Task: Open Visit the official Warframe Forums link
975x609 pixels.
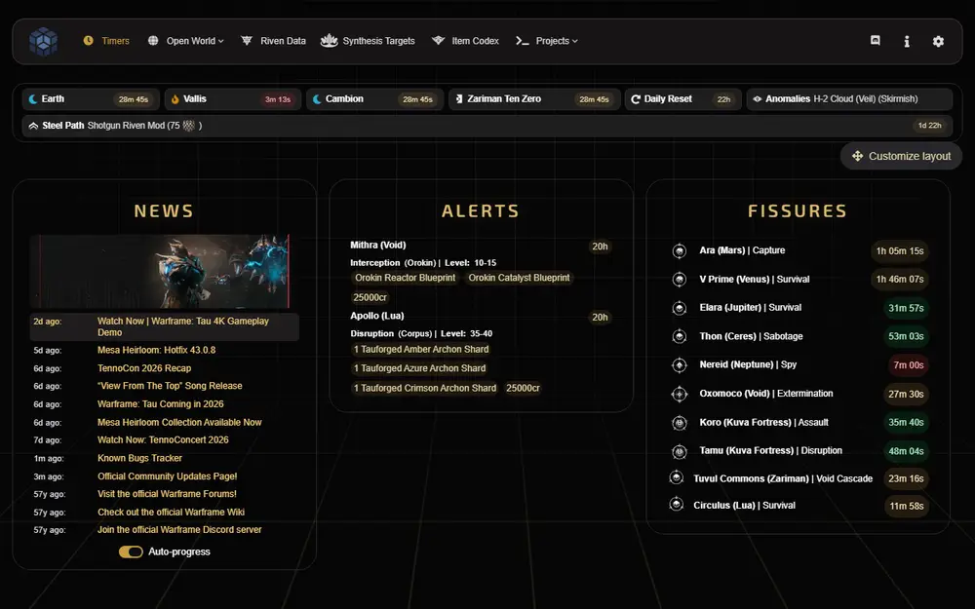Action: 168,494
